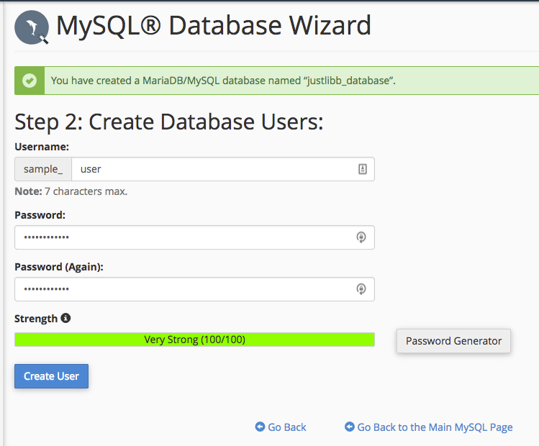The height and width of the screenshot is (446, 539).
Task: Follow the Go Back link
Action: 286,427
